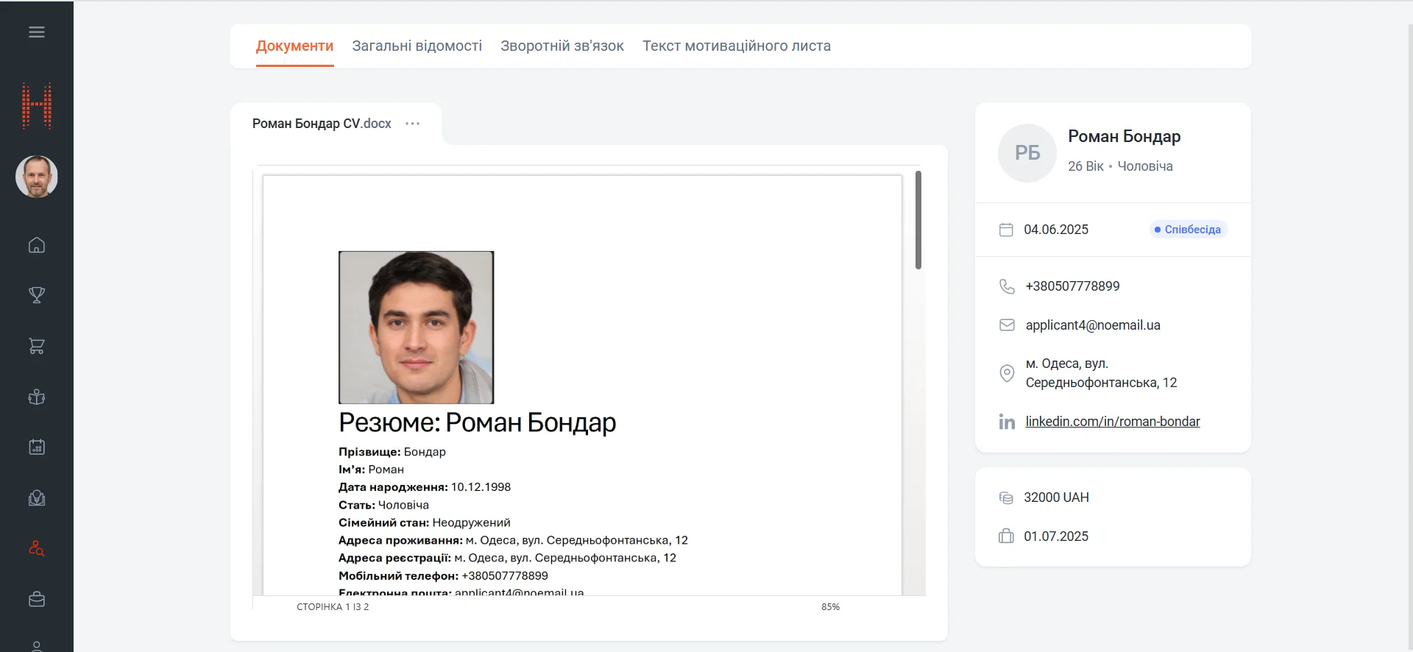The height and width of the screenshot is (652, 1413).
Task: Select the Документи tab
Action: click(294, 46)
